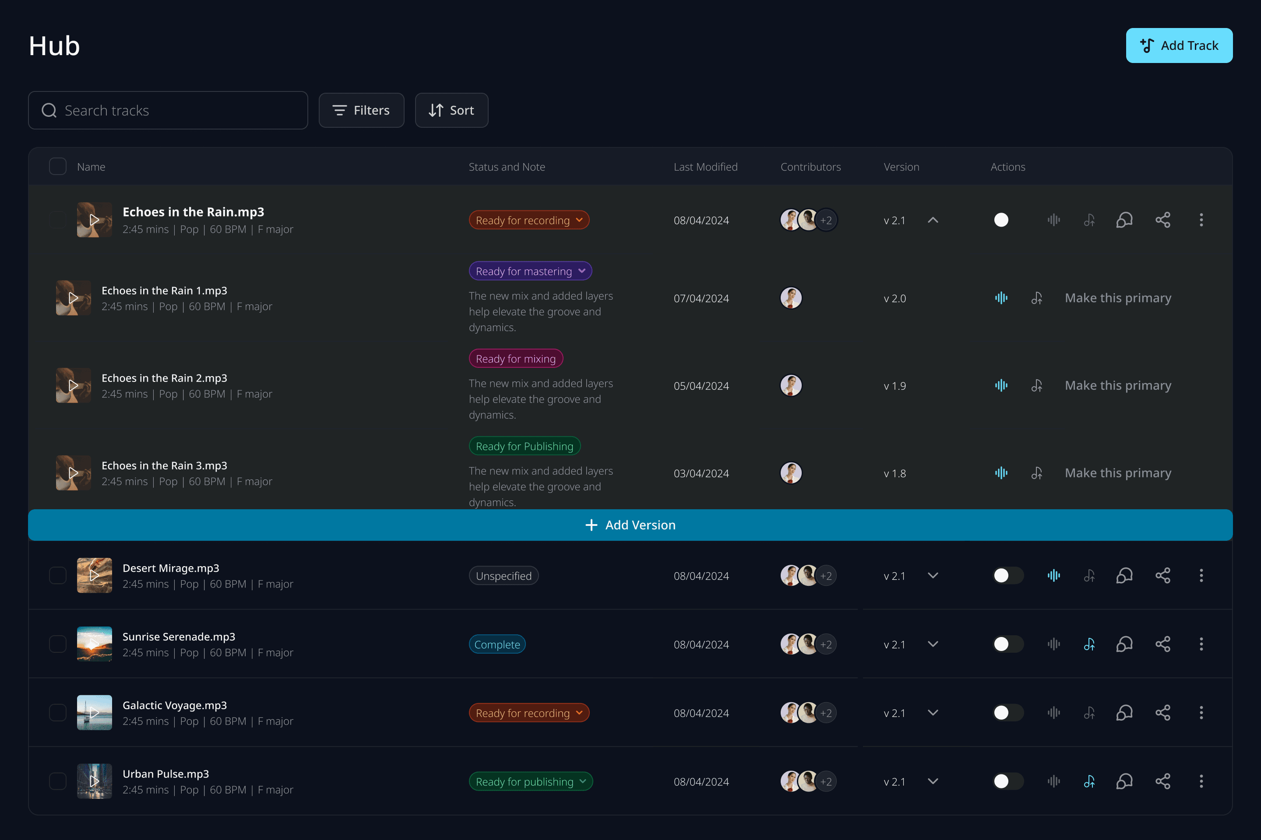Check the Sunrise Serenade row checkbox

(x=57, y=644)
